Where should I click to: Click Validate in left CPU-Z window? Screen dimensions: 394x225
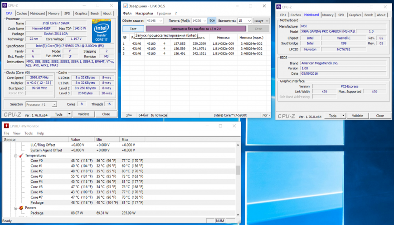(x=84, y=114)
